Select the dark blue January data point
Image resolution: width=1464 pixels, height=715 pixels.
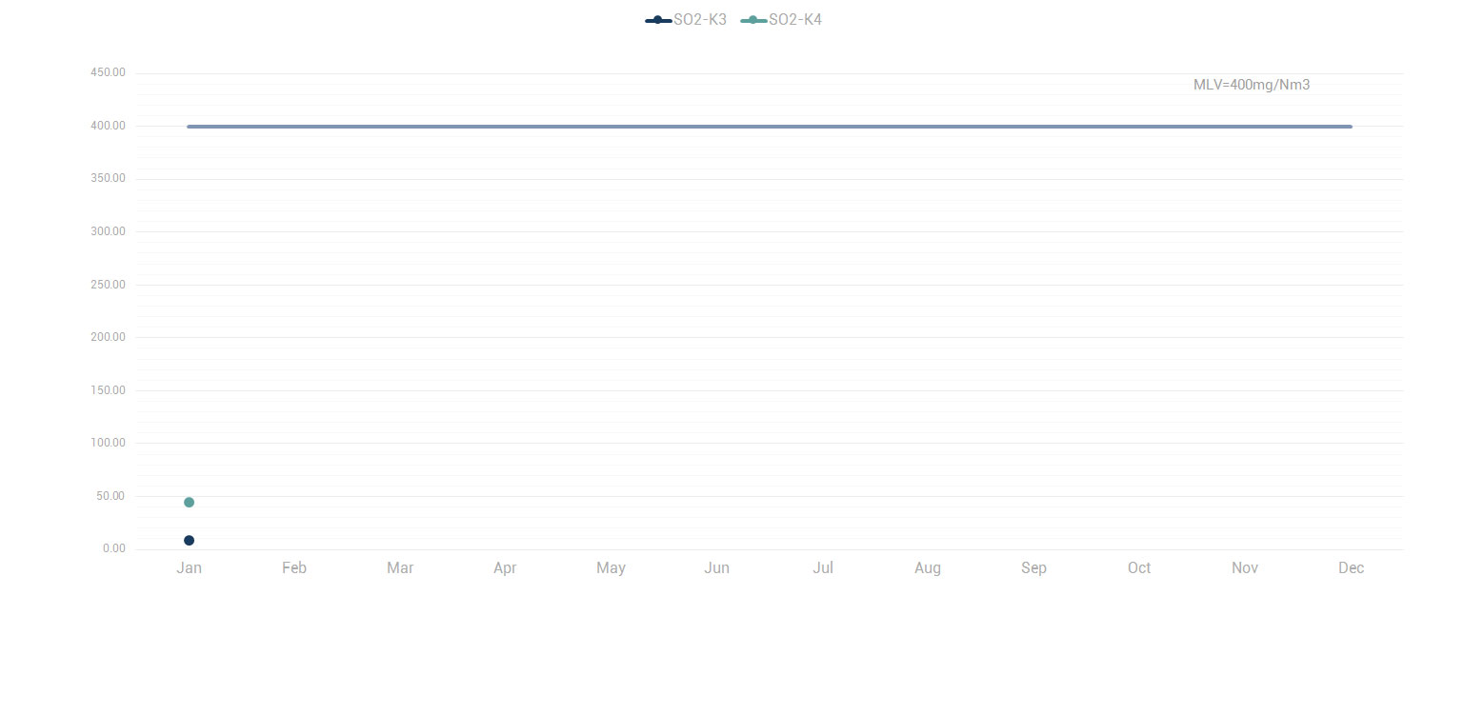[189, 541]
